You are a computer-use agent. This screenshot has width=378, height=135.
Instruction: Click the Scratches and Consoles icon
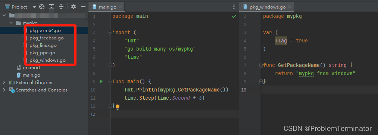coord(12,90)
